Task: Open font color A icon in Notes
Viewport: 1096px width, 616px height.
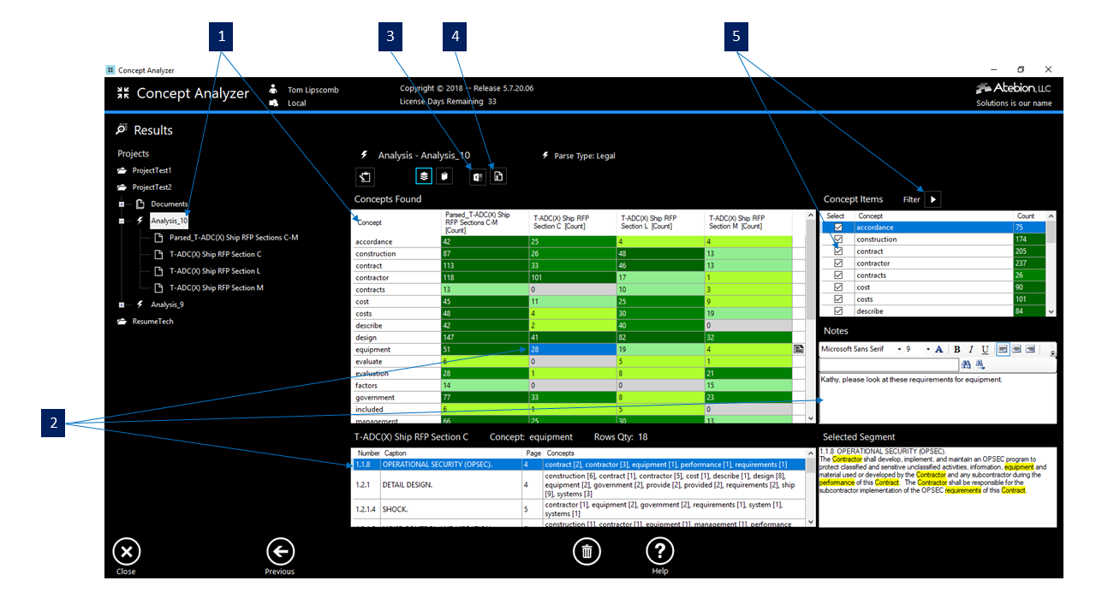Action: pos(939,349)
